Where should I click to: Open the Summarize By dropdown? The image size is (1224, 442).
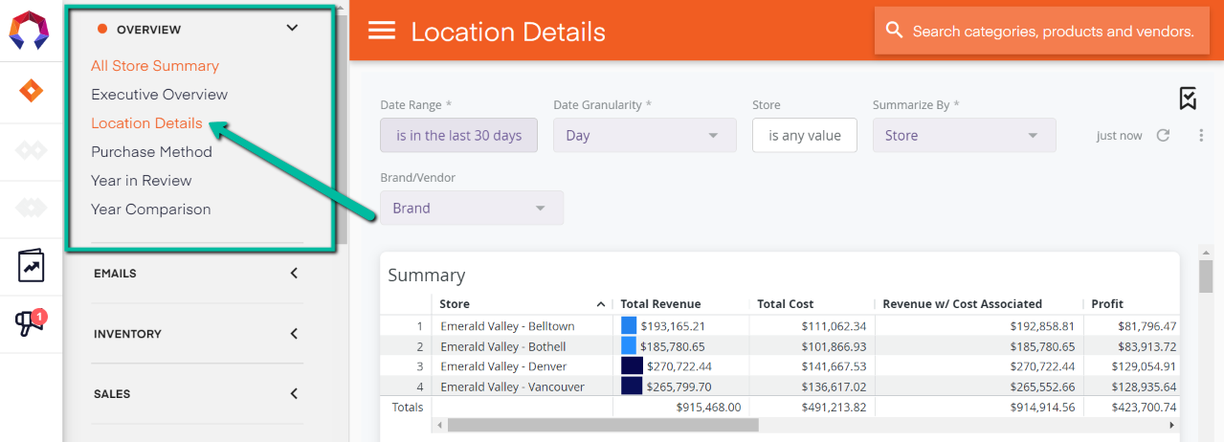coord(964,136)
